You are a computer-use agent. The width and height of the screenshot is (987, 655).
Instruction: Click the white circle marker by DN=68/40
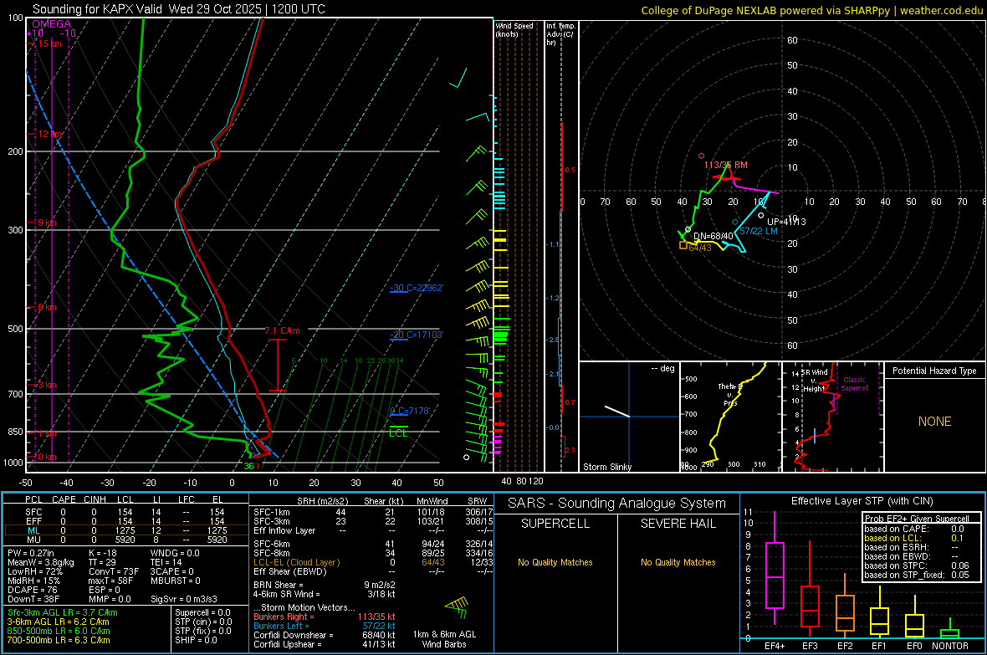coord(688,229)
